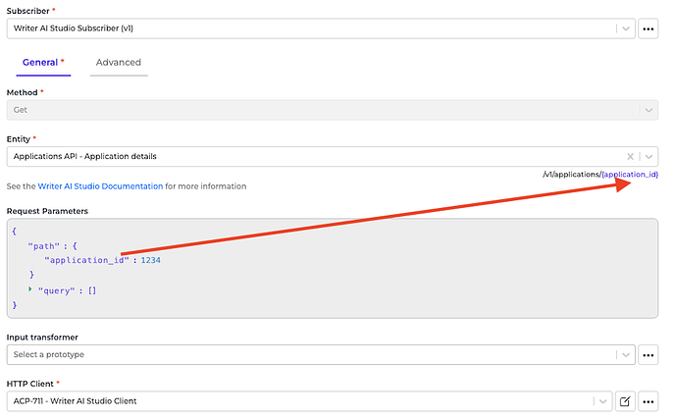Open the HTTP Client three-dot menu
677x417 pixels.
(x=648, y=401)
